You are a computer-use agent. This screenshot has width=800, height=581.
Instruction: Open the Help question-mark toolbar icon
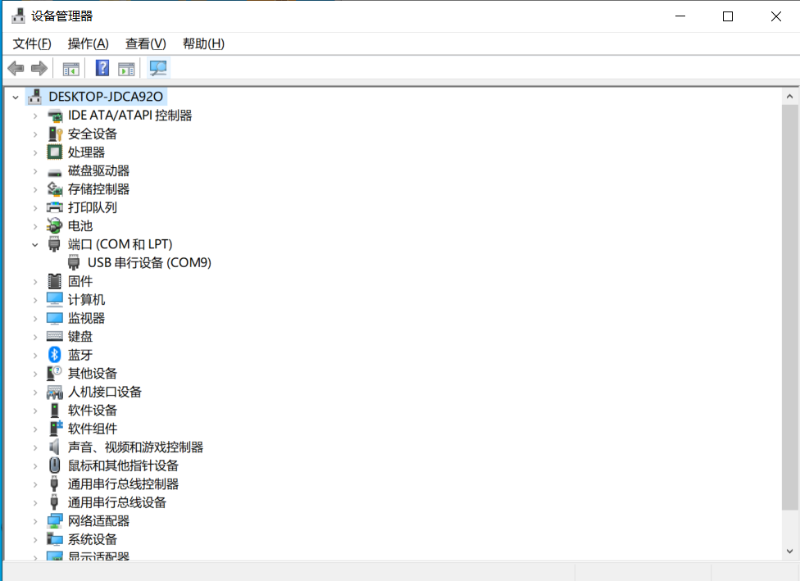(x=102, y=68)
